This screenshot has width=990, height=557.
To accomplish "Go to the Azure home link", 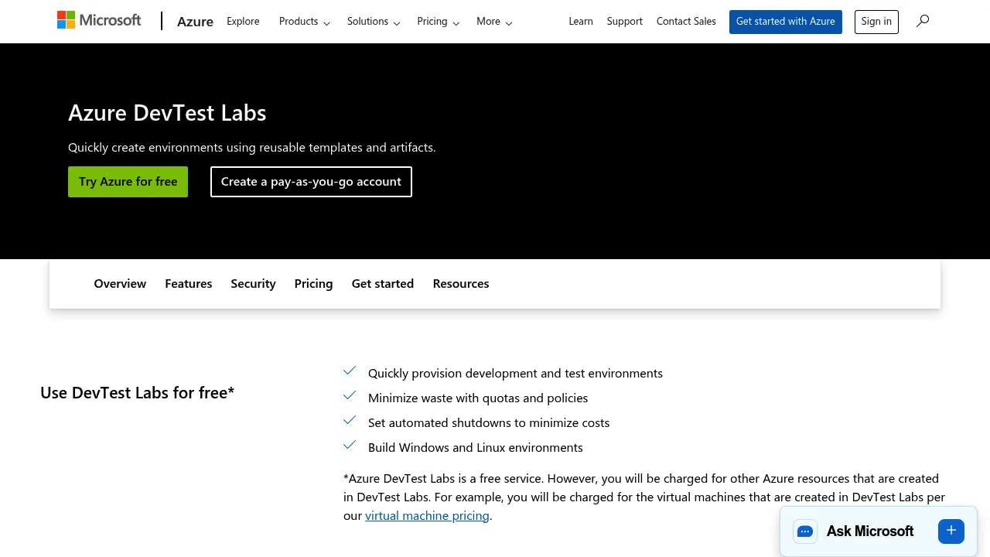I will point(195,22).
